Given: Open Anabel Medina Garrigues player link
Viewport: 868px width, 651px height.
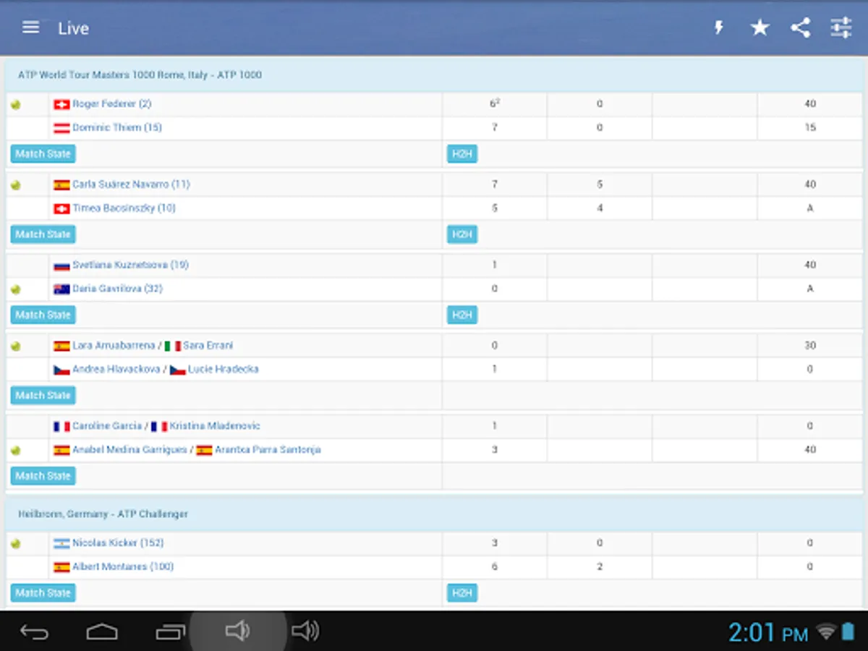Looking at the screenshot, I should [130, 450].
